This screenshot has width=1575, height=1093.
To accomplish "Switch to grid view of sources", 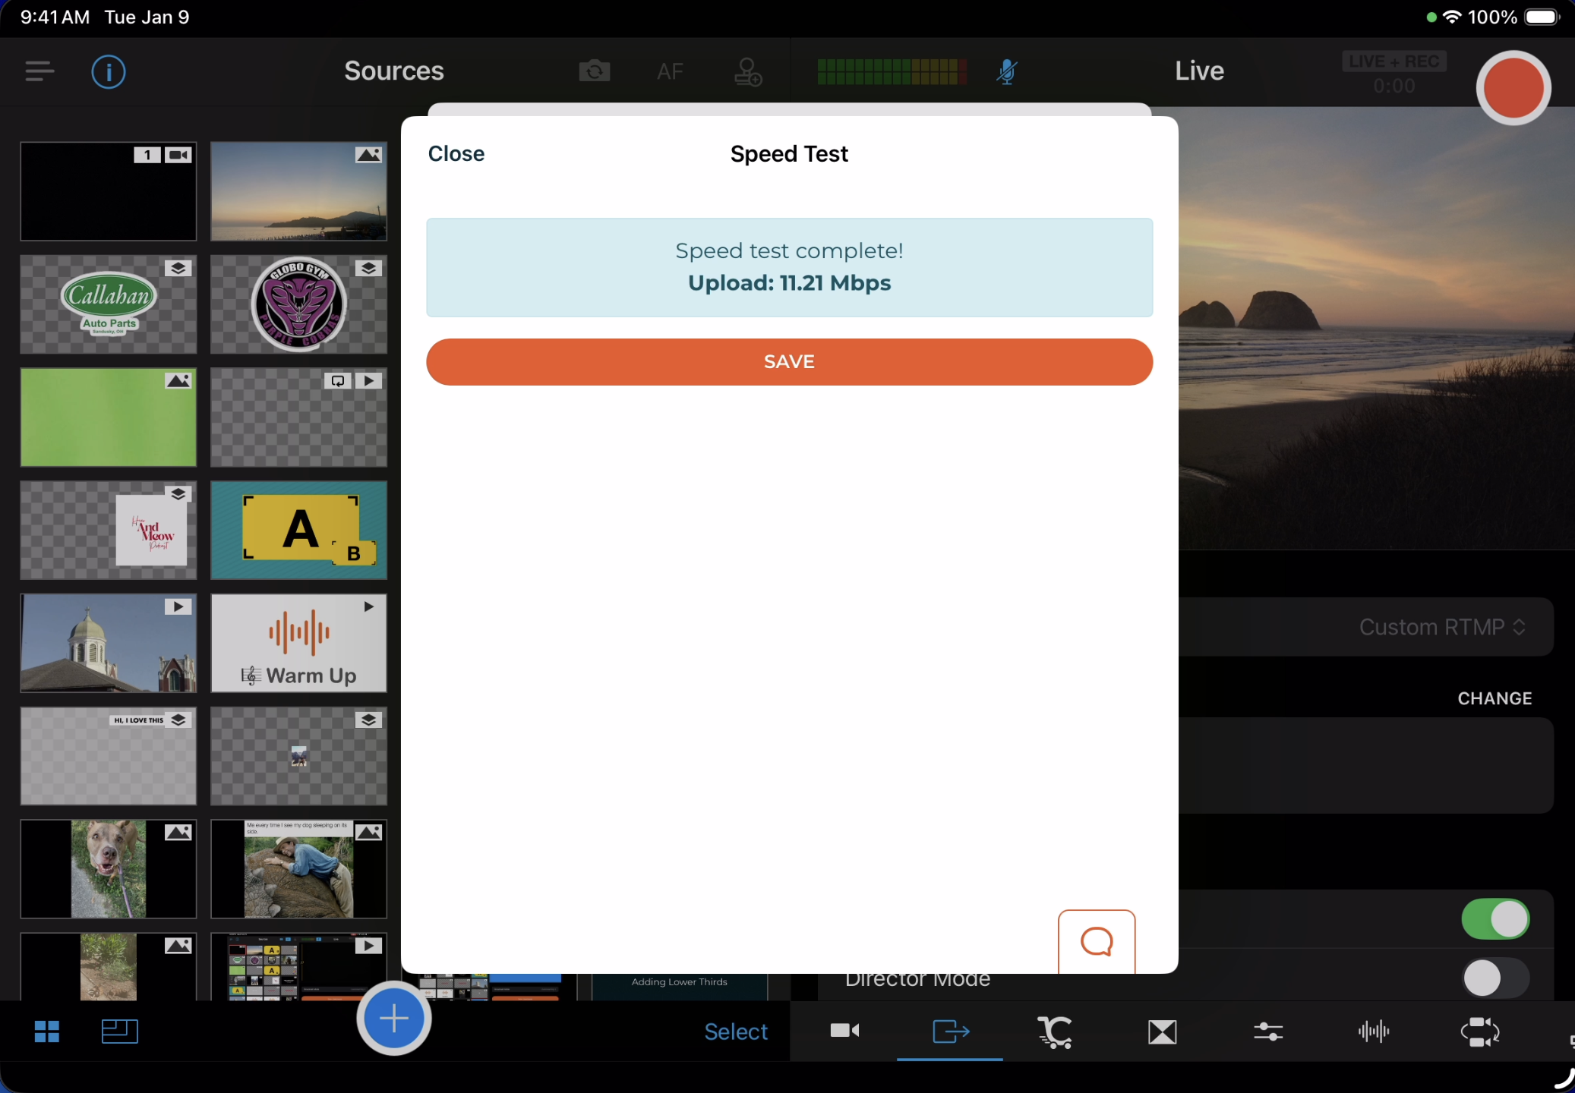I will click(x=47, y=1032).
